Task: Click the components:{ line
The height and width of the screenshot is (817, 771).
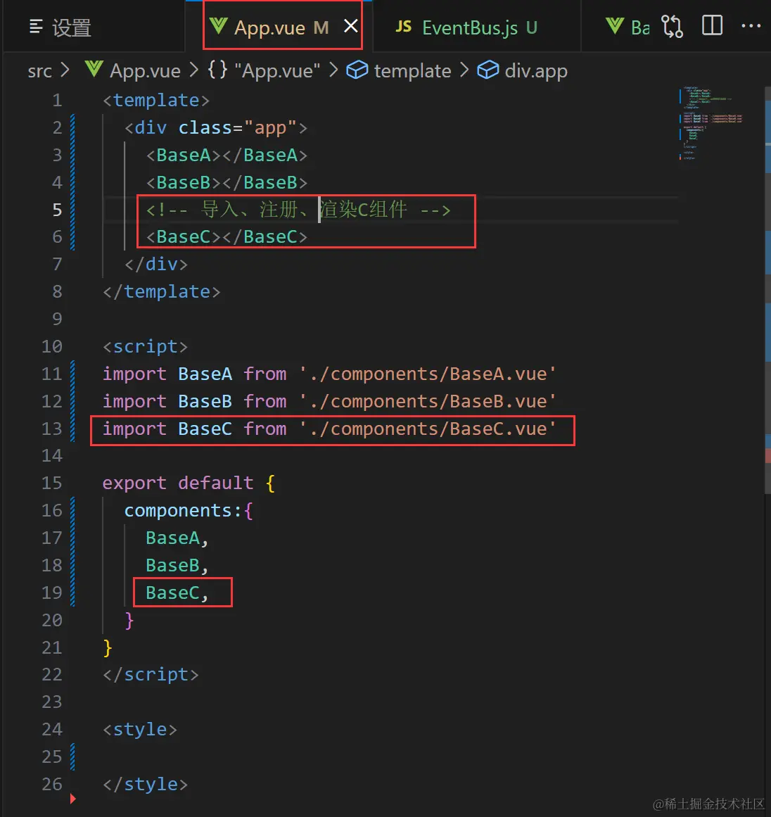Action: [189, 511]
